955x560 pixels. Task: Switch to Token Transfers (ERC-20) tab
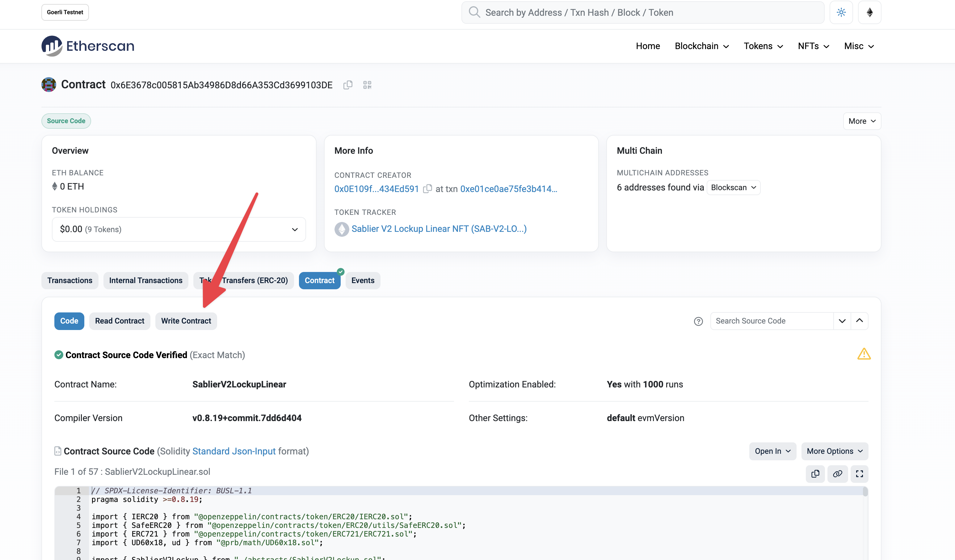click(x=243, y=281)
